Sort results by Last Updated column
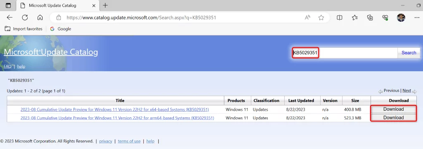The image size is (423, 149). [301, 100]
